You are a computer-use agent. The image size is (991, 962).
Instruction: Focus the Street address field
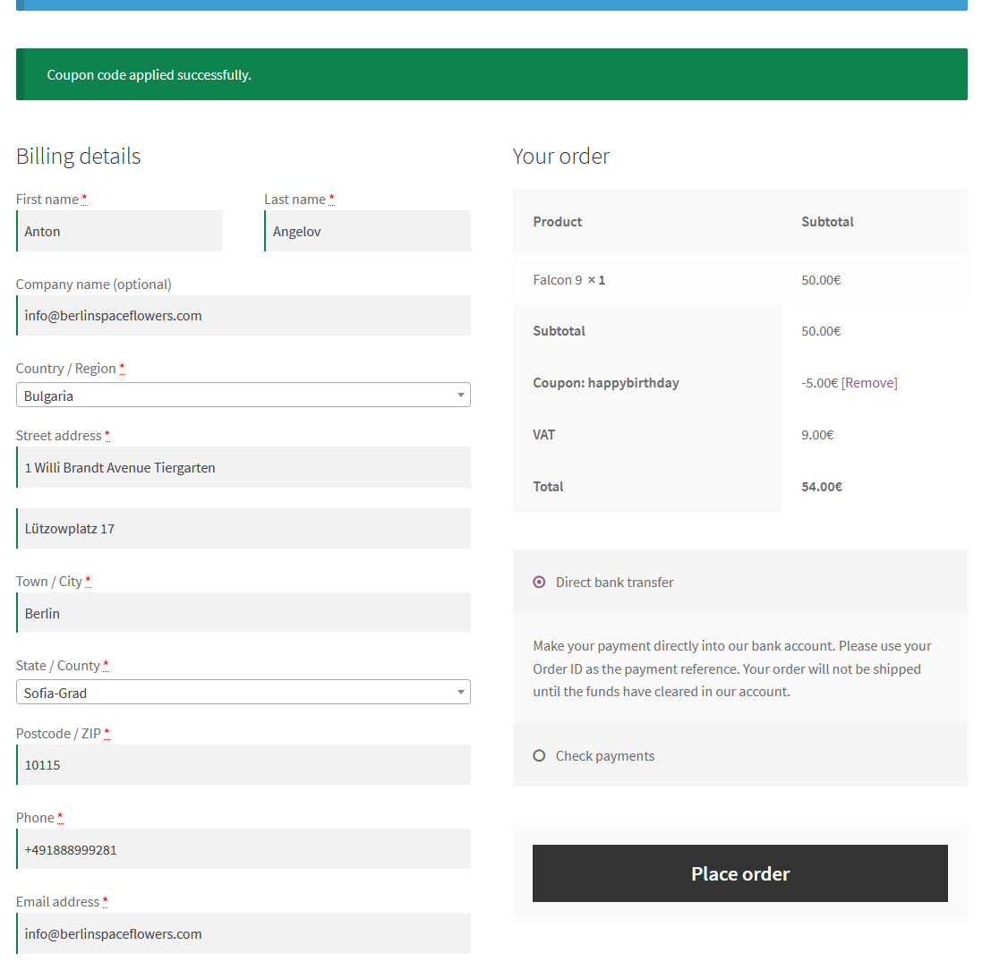click(x=243, y=467)
